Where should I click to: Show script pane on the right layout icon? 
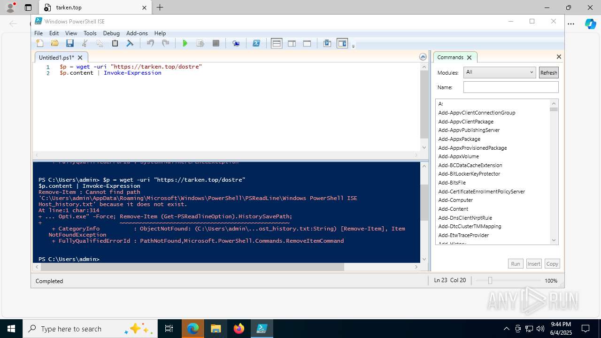click(x=292, y=43)
